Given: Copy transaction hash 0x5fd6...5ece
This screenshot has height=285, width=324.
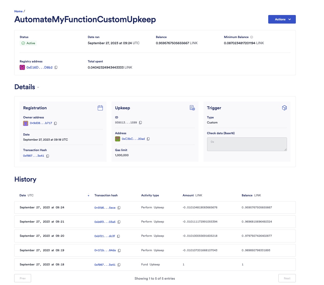Looking at the screenshot, I should (119, 208).
